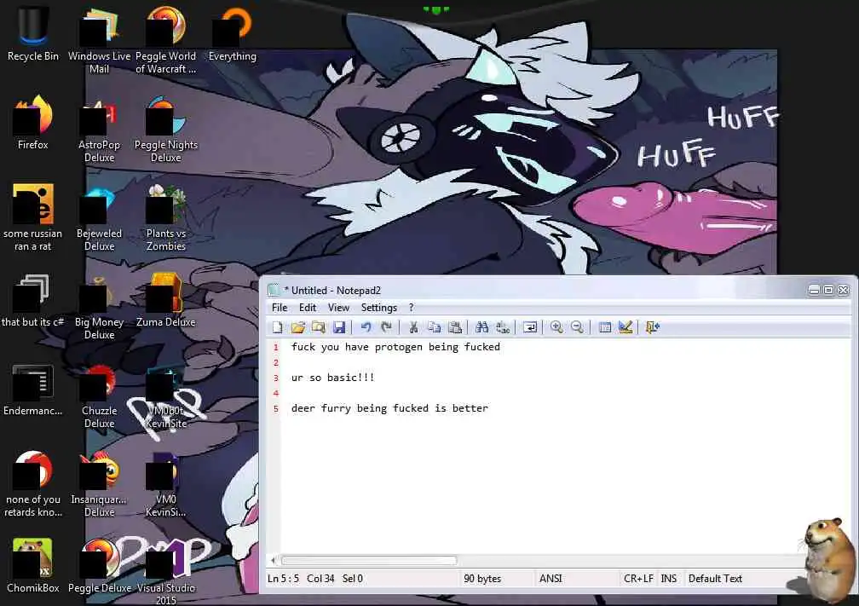Click the 'Sel 0' status bar field

352,579
